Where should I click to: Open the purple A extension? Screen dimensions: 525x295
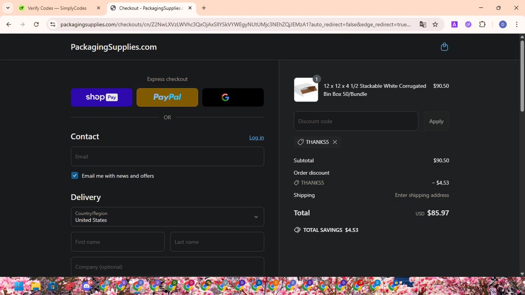[454, 24]
